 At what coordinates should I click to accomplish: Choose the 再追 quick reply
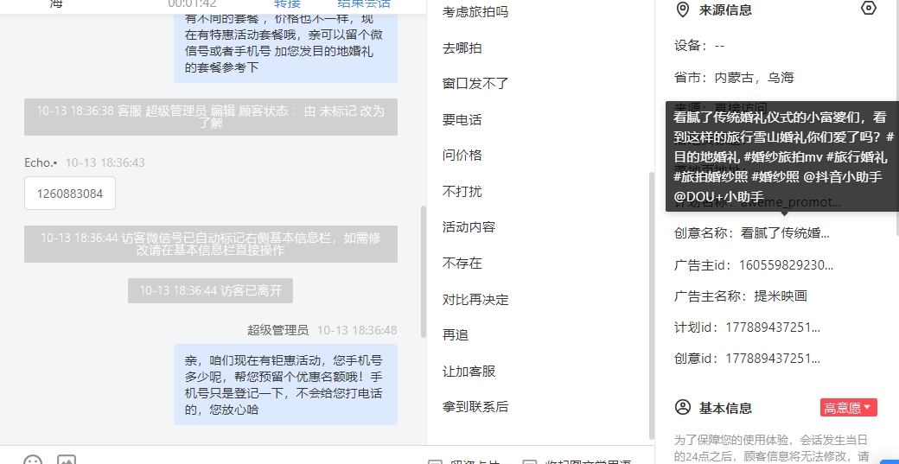pyautogui.click(x=456, y=335)
